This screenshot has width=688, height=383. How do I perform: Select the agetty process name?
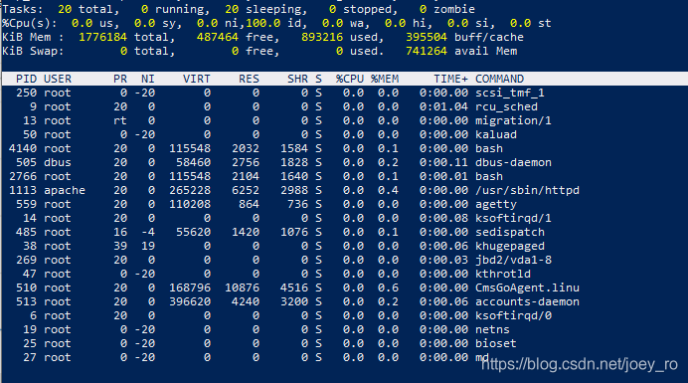496,204
